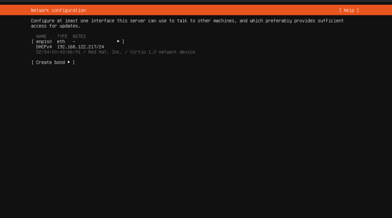The image size is (392, 218).
Task: Expand the enp1s0 interface arrow
Action: click(x=119, y=41)
